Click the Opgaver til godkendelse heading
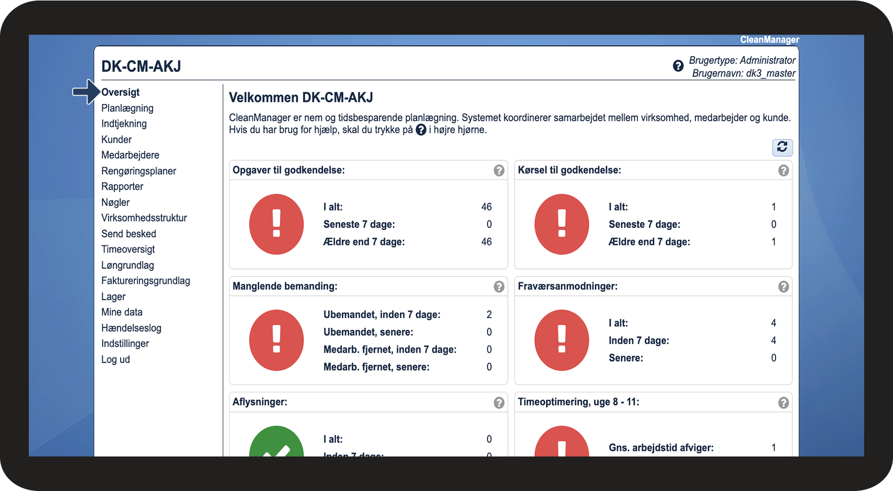 (x=289, y=170)
